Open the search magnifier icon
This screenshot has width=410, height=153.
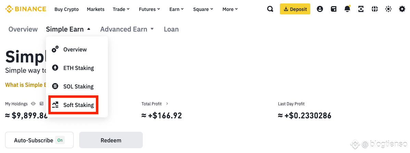pyautogui.click(x=270, y=9)
